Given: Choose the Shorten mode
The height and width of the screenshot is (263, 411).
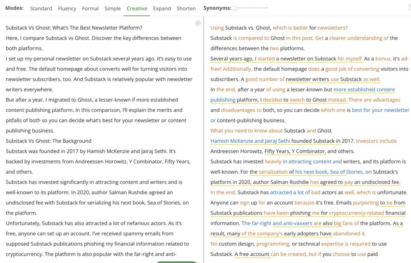Looking at the screenshot, I should point(186,8).
